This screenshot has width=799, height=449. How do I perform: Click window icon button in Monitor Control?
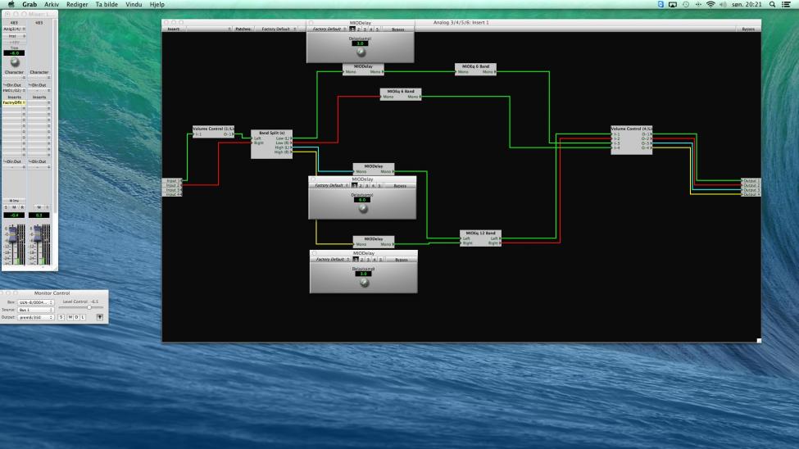tap(100, 317)
